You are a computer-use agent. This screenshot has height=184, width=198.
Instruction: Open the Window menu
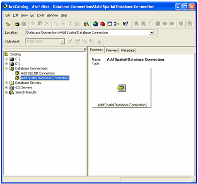(x=53, y=15)
